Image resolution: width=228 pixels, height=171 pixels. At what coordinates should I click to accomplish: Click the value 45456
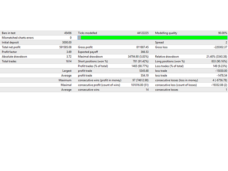[x=68, y=33]
